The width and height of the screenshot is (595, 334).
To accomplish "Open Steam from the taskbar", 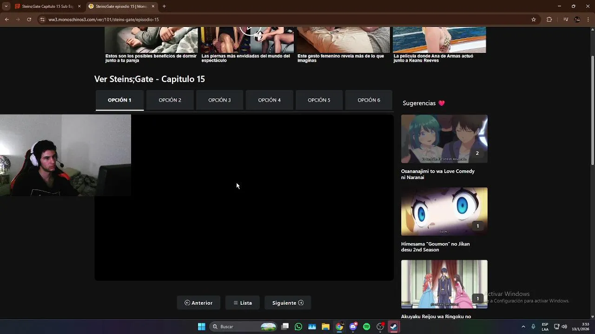I will tap(394, 327).
